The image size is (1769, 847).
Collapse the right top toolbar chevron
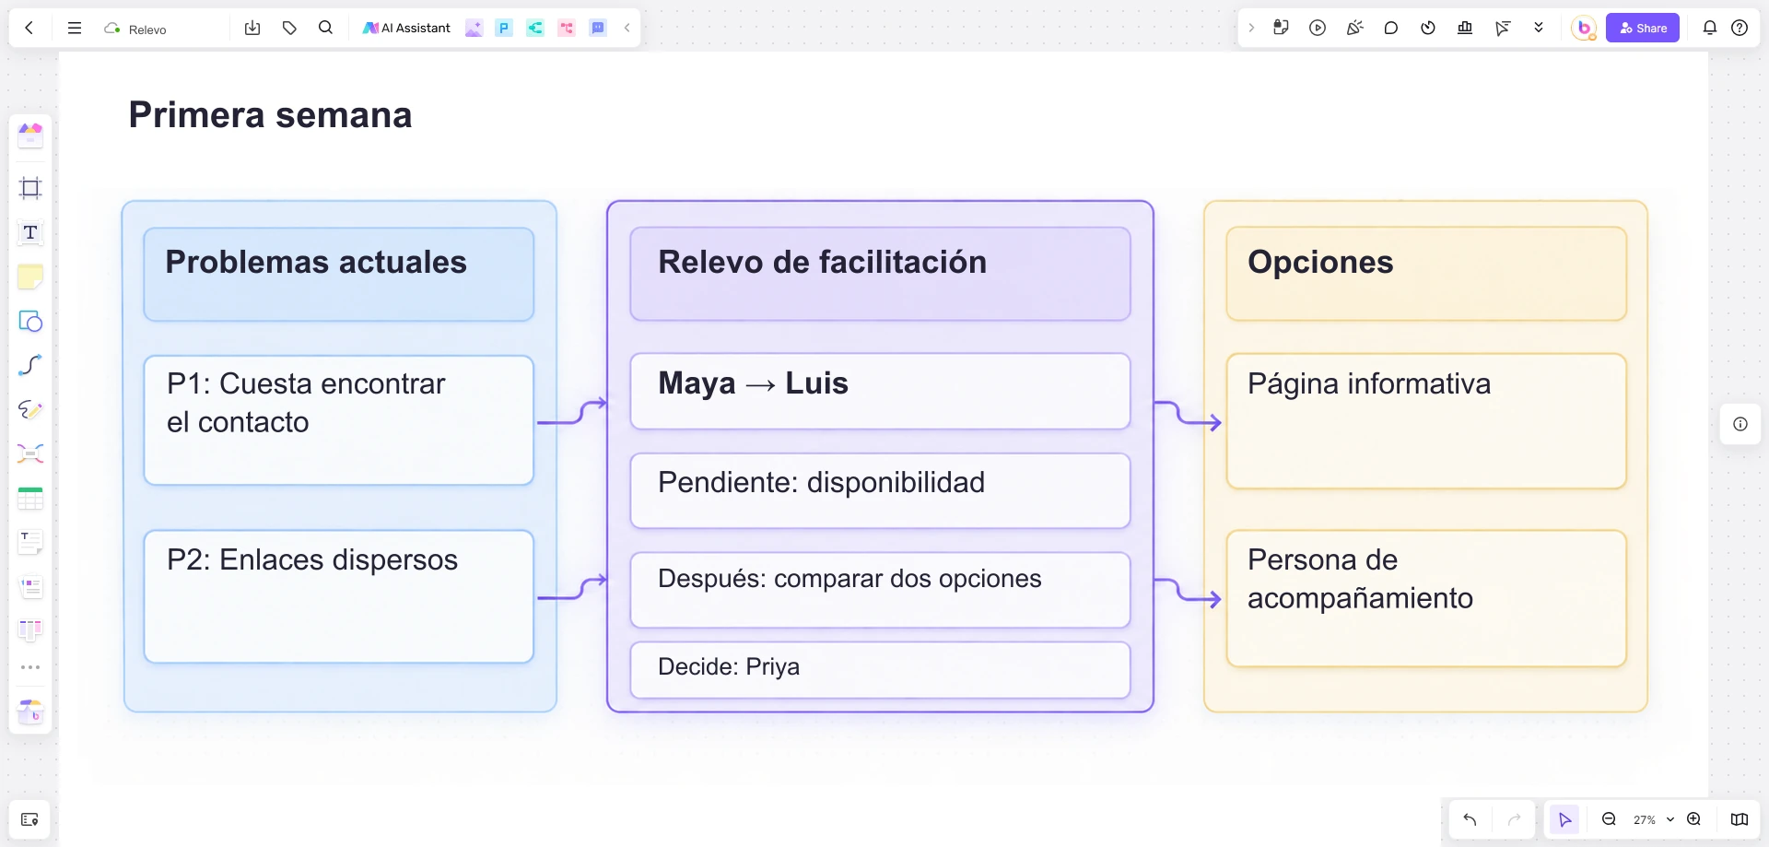[x=1251, y=28]
